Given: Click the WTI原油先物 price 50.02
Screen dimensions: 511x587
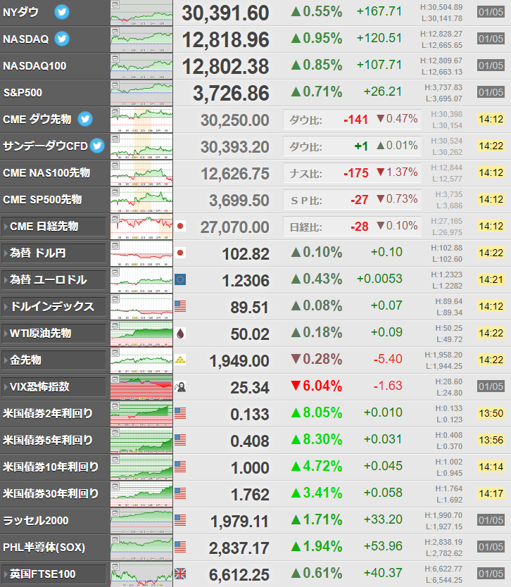Looking at the screenshot, I should 250,334.
